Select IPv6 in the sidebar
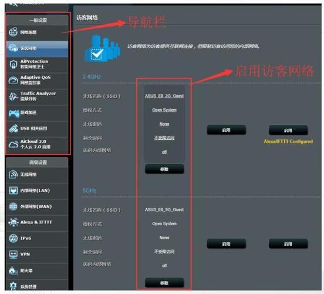Image resolution: width=324 pixels, height=294 pixels. click(x=37, y=239)
